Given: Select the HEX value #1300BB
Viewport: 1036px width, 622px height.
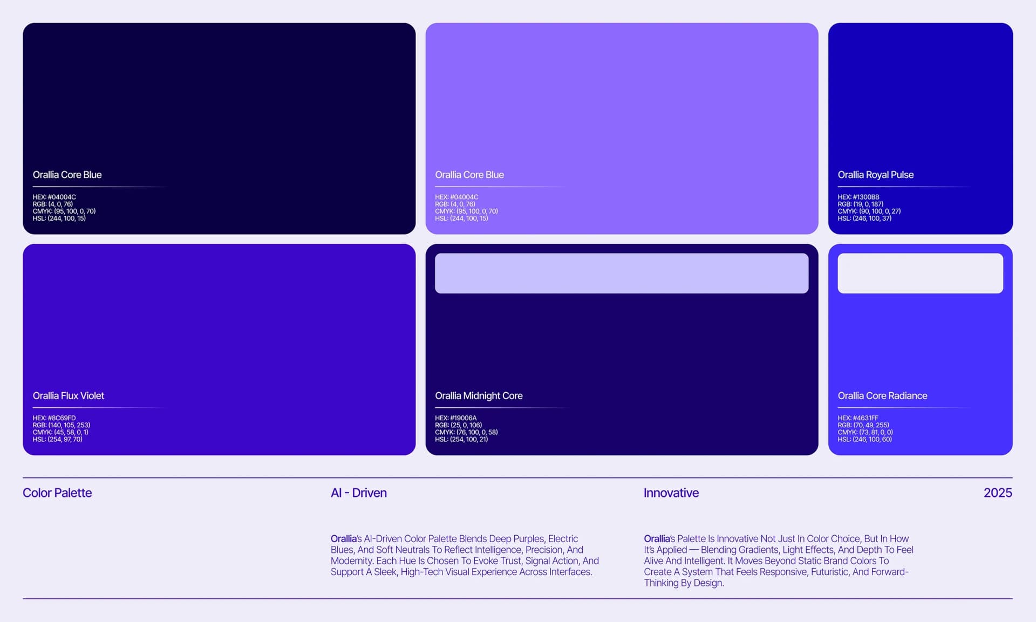Looking at the screenshot, I should [x=858, y=197].
